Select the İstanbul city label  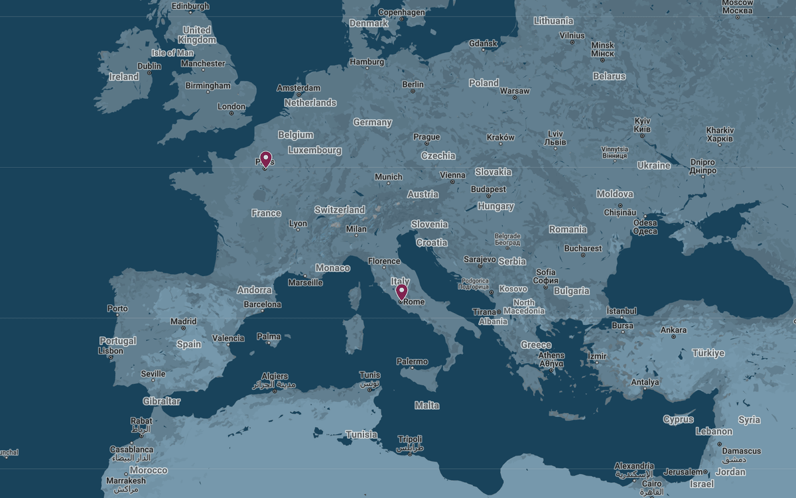pyautogui.click(x=622, y=311)
